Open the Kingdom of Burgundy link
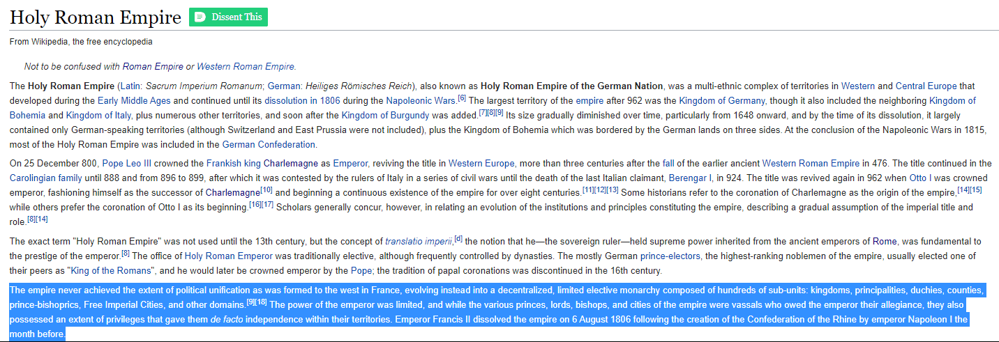This screenshot has height=342, width=999. pos(385,115)
